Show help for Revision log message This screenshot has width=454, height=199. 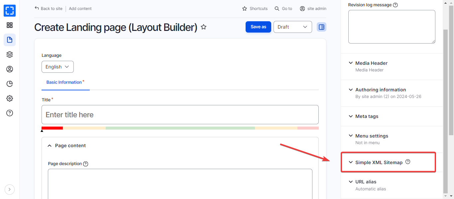click(x=396, y=5)
